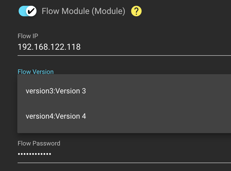Disable the Flow Module via its switch
This screenshot has width=231, height=171.
(28, 11)
